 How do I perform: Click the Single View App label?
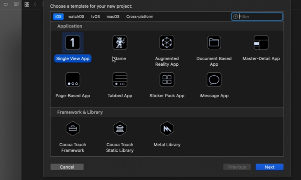[73, 58]
